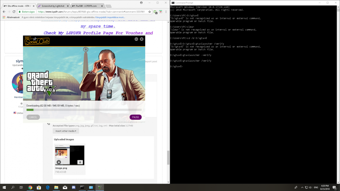This screenshot has width=340, height=191.
Task: Open the red Pocket extension icon
Action: 161,12
